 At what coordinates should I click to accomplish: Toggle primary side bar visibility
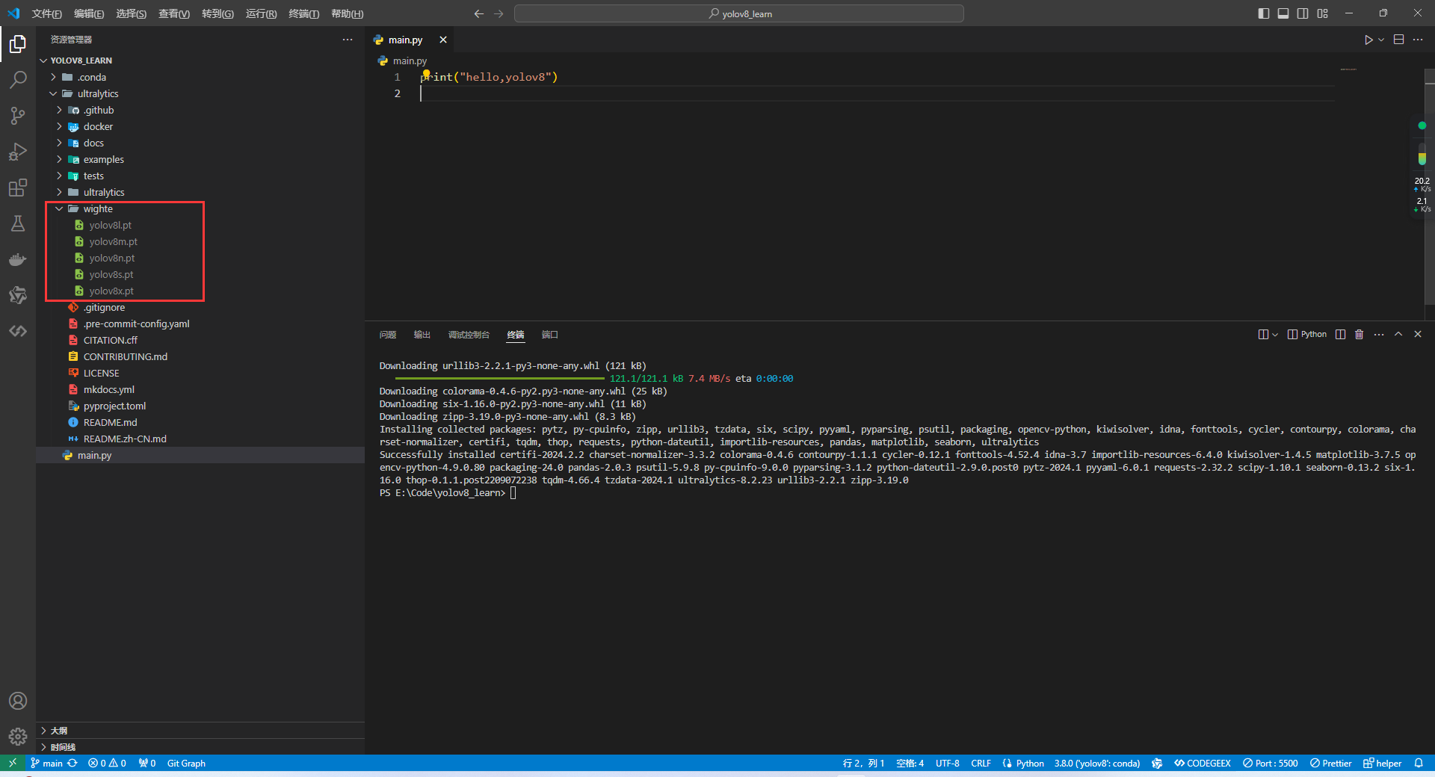[x=1264, y=13]
